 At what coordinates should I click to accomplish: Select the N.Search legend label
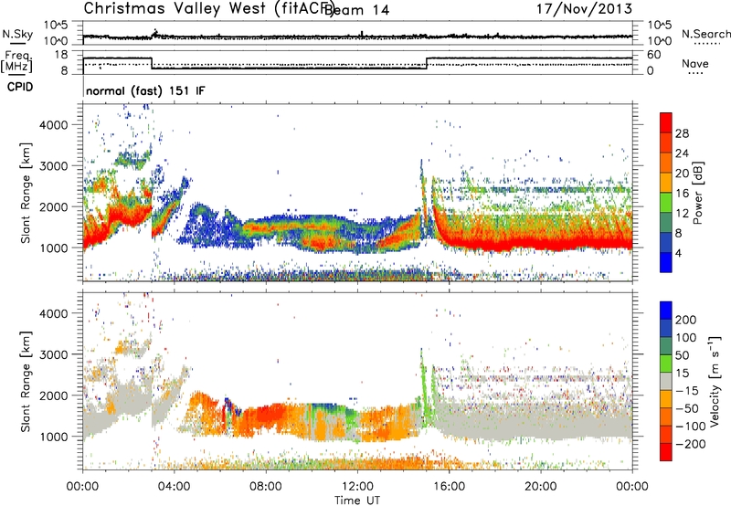705,34
